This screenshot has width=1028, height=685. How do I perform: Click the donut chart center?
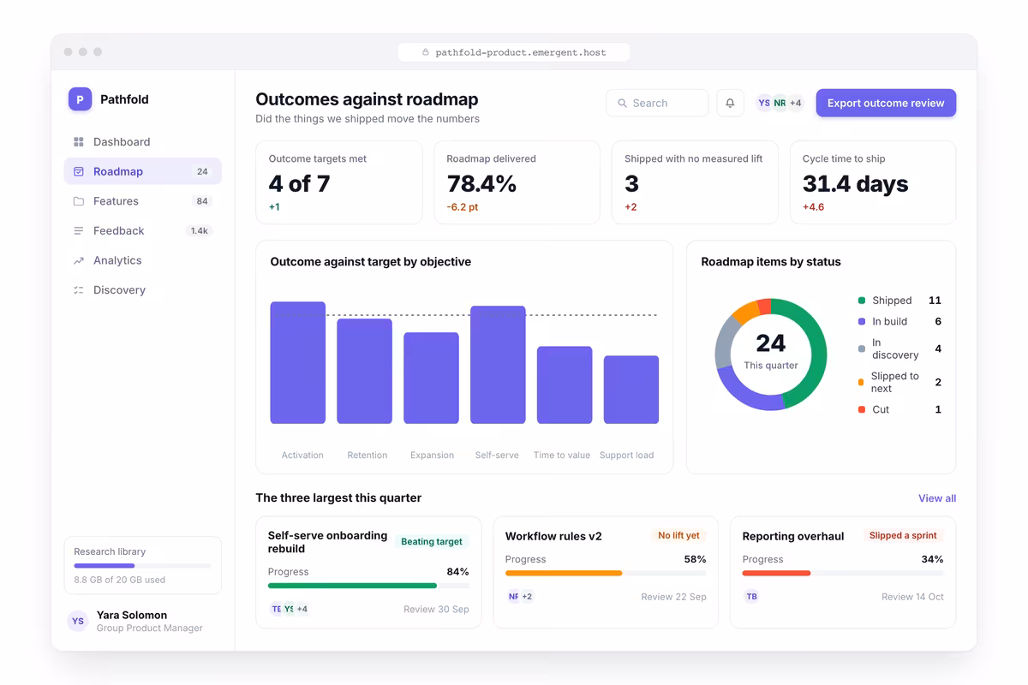click(771, 354)
